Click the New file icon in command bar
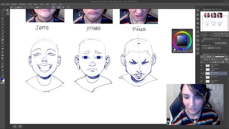229x129 pixels. point(15,7)
